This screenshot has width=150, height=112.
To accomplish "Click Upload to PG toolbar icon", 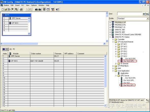I will 40,9.
